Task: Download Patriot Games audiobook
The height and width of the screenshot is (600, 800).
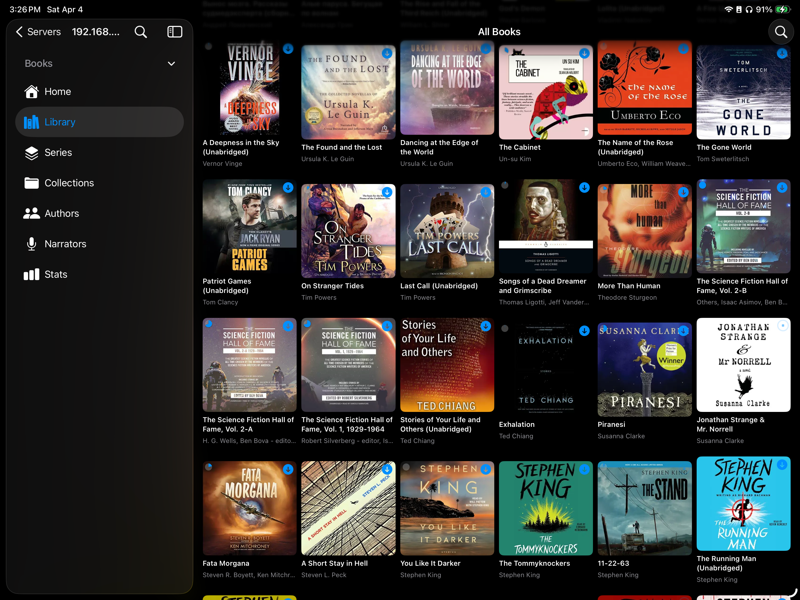Action: click(x=288, y=187)
